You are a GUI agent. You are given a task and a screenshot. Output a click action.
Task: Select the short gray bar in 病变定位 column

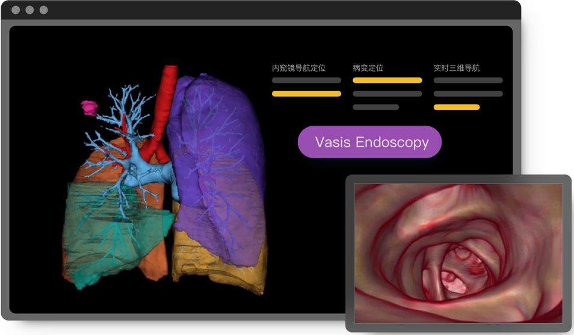[x=375, y=107]
